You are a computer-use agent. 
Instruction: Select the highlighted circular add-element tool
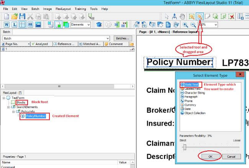pos(200,16)
